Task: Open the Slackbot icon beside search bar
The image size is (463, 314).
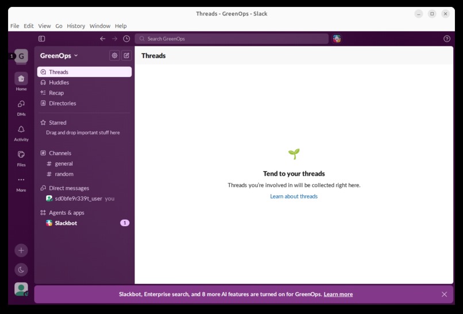Action: (x=337, y=38)
